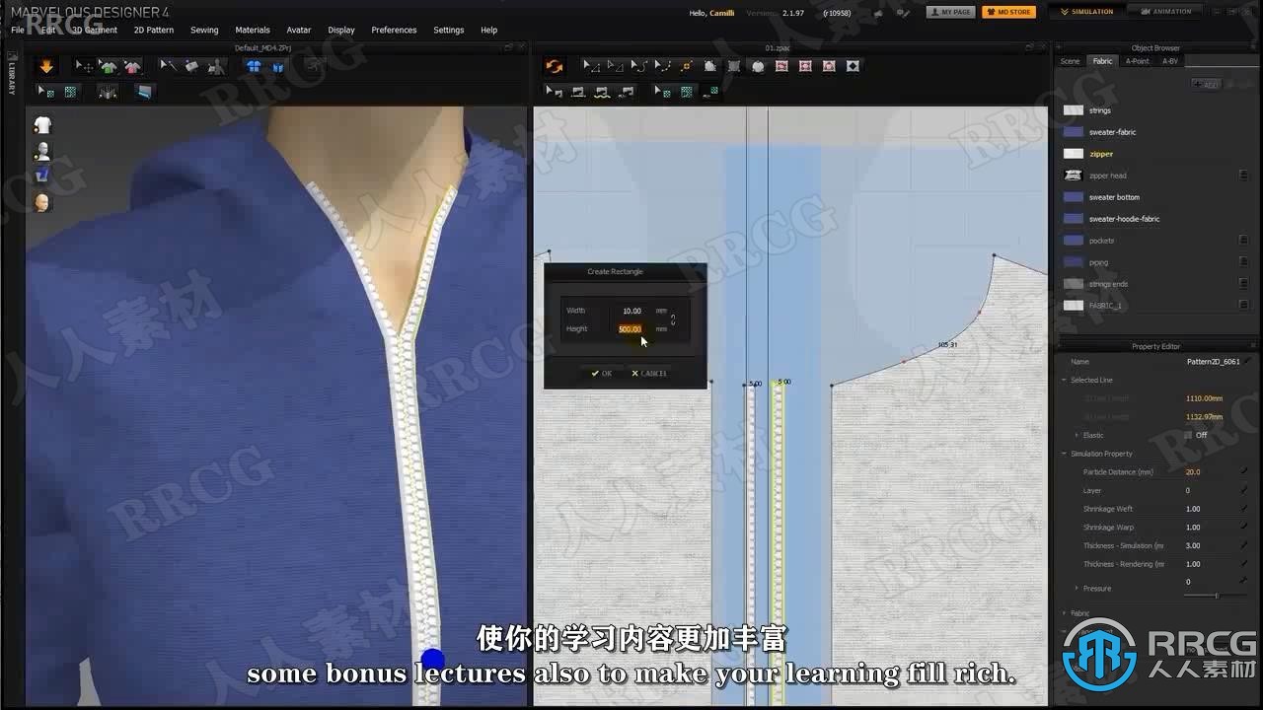Select the Internal Polygon/Line tool
The height and width of the screenshot is (710, 1263).
pyautogui.click(x=781, y=66)
